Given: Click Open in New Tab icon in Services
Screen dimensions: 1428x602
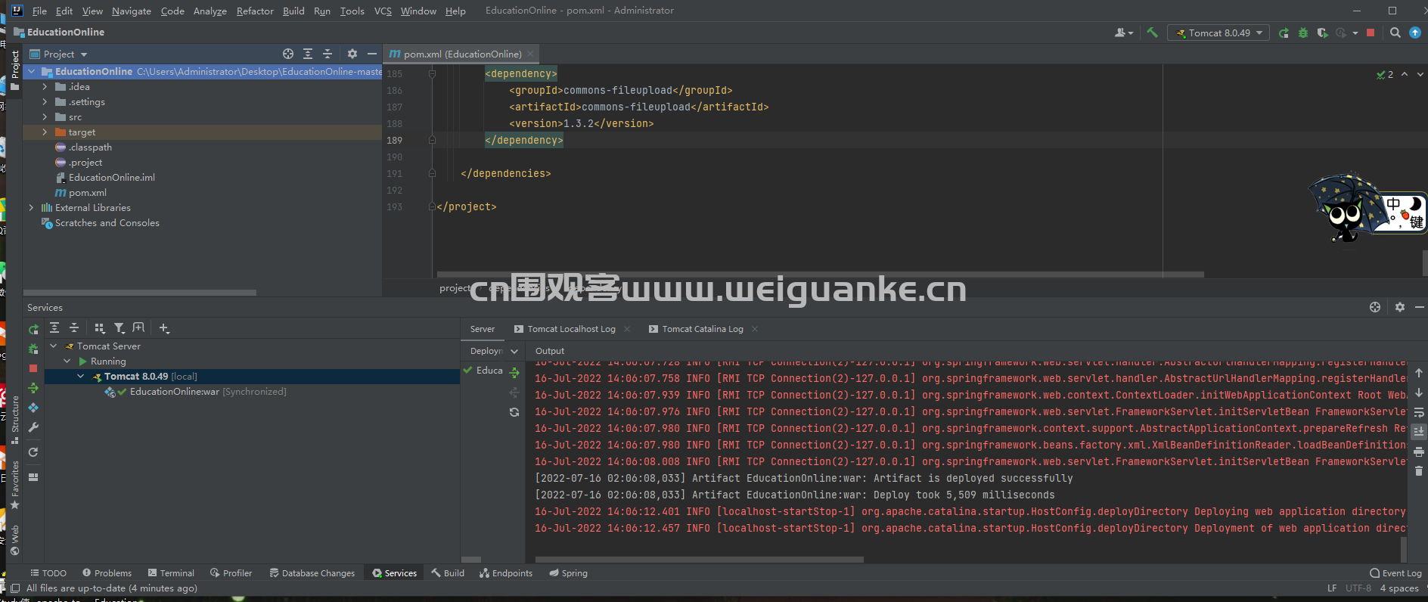Looking at the screenshot, I should pos(138,327).
